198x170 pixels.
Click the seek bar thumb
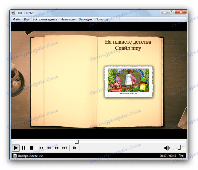click(77, 142)
